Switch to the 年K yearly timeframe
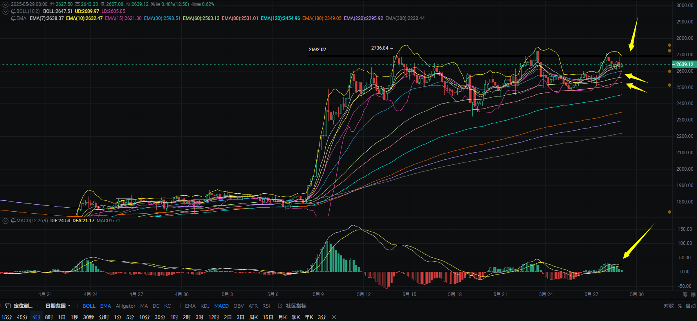Viewport: 697px width, 321px height. 309,317
